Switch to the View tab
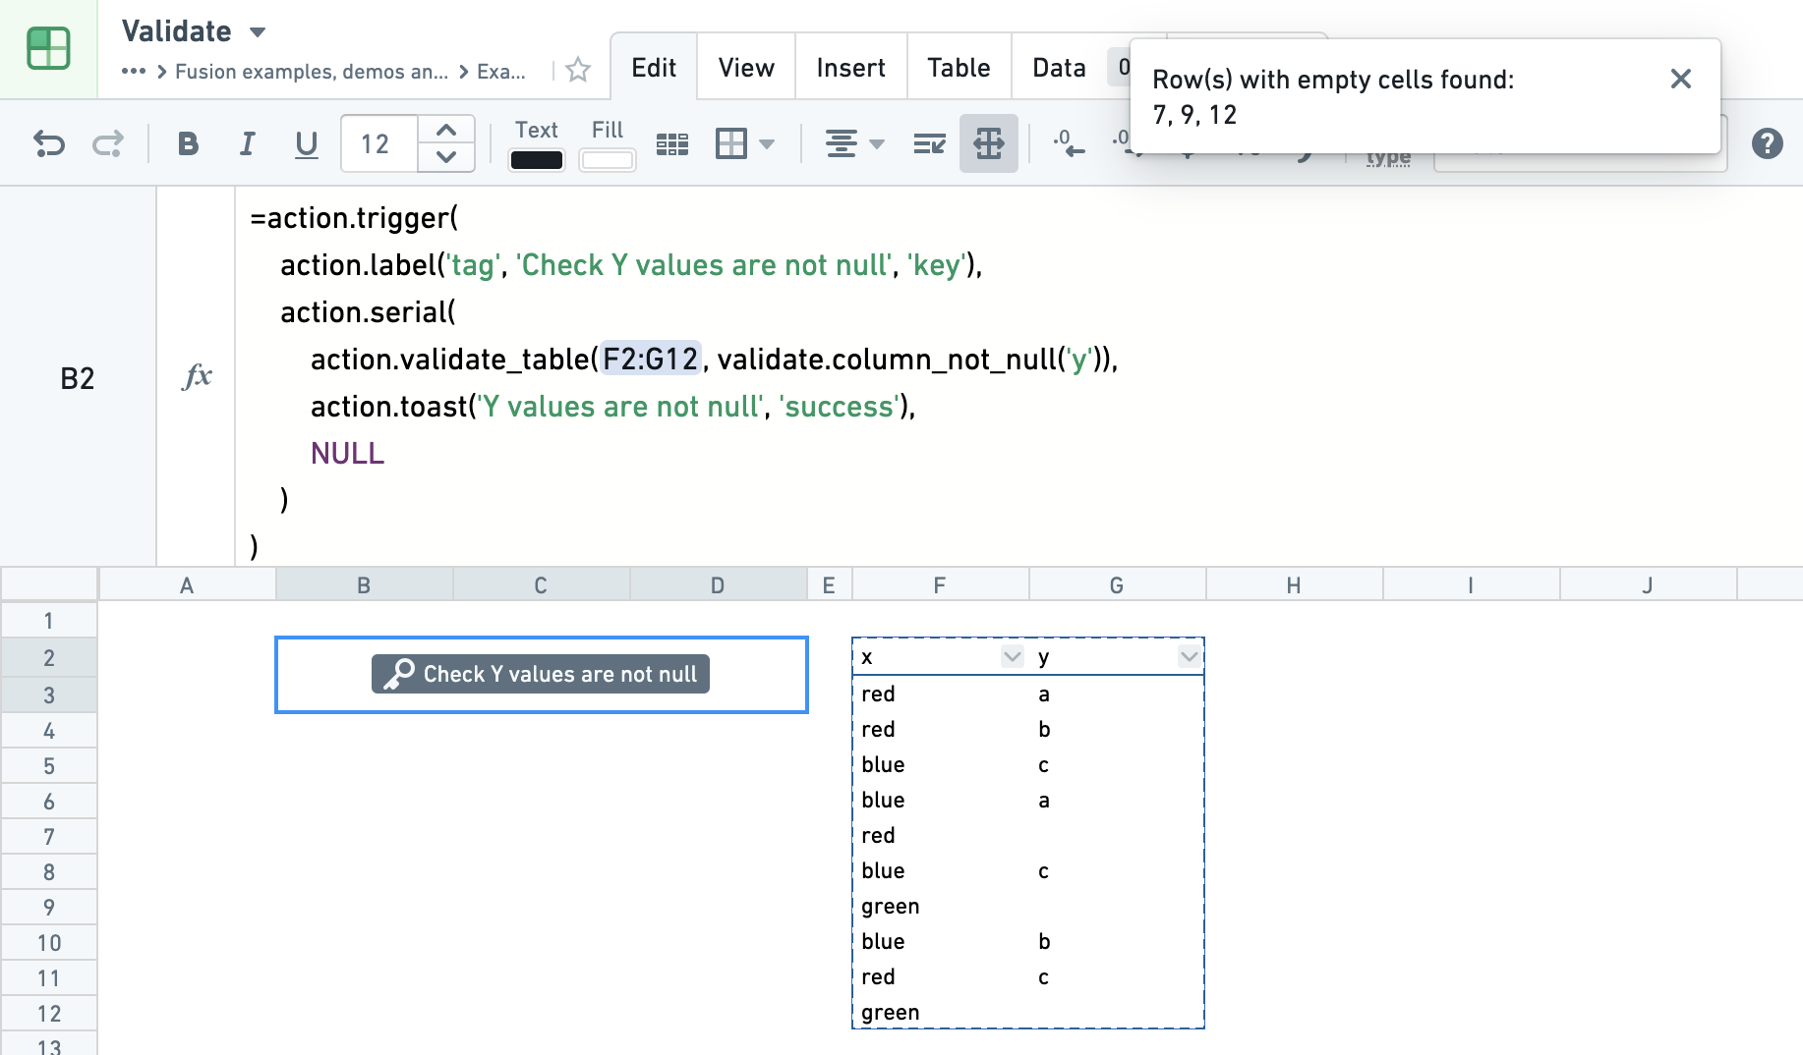1803x1055 pixels. coord(746,68)
